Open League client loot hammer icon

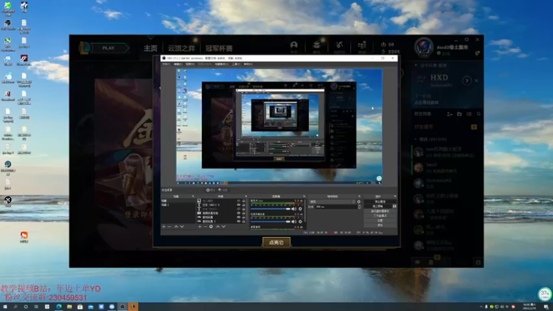coord(339,45)
